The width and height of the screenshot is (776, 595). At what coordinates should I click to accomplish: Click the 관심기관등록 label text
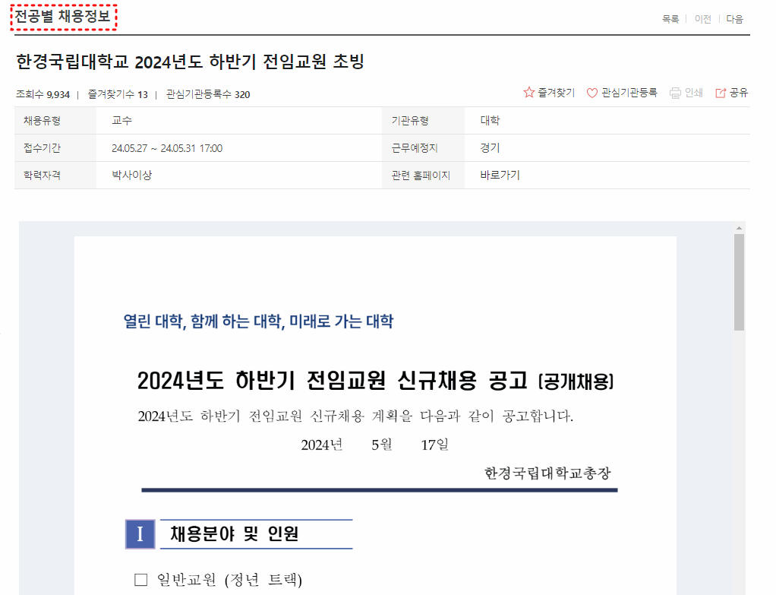click(x=629, y=93)
